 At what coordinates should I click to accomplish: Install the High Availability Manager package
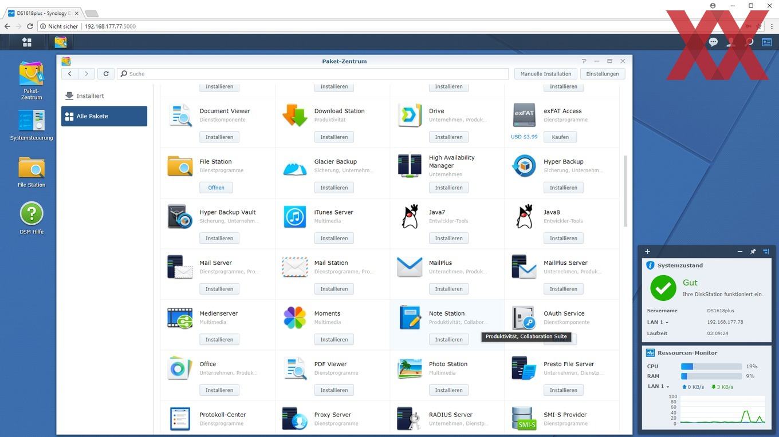click(448, 188)
